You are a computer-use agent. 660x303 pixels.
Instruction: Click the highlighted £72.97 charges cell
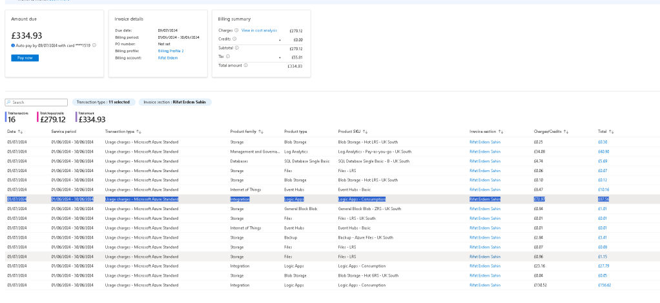click(539, 199)
